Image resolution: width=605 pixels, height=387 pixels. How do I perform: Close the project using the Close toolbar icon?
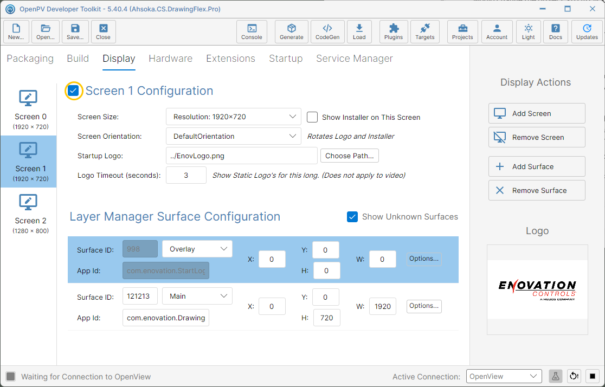coord(104,31)
